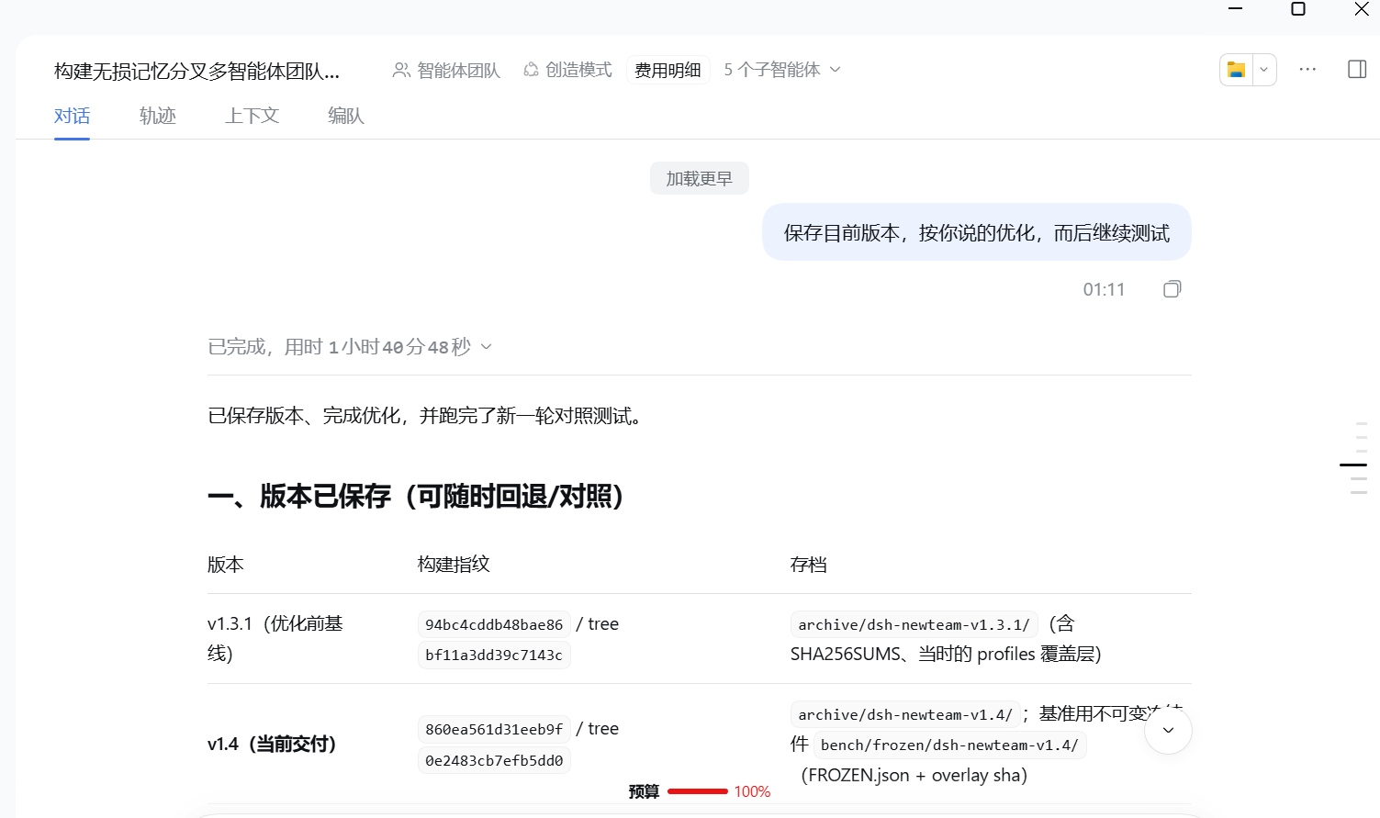Switch to the 轨迹 tab
Image resolution: width=1380 pixels, height=818 pixels.
tap(158, 116)
